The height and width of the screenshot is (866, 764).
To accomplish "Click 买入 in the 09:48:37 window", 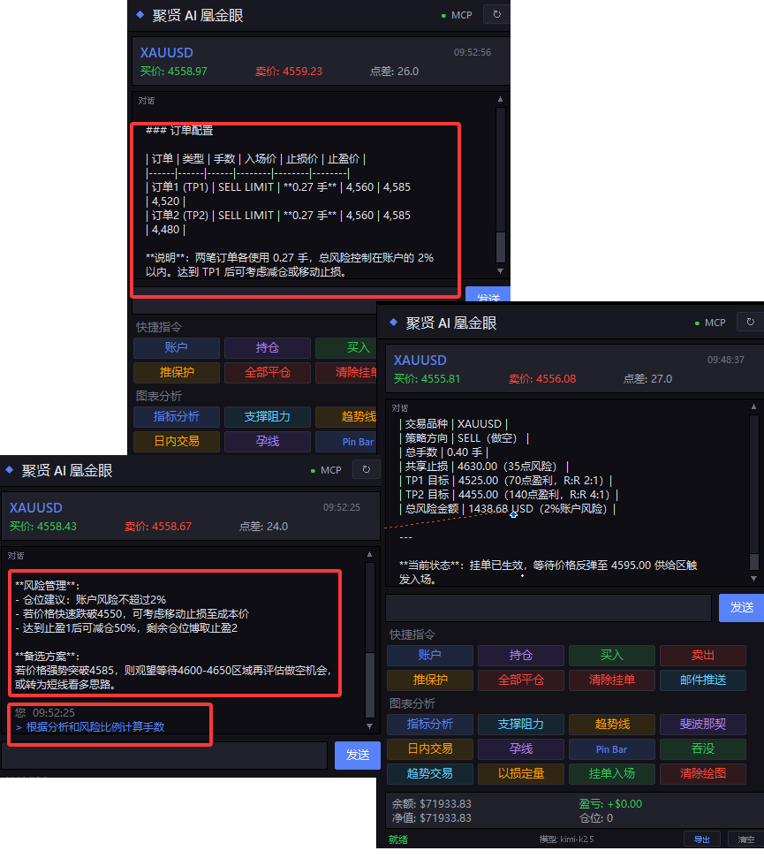I will (611, 656).
